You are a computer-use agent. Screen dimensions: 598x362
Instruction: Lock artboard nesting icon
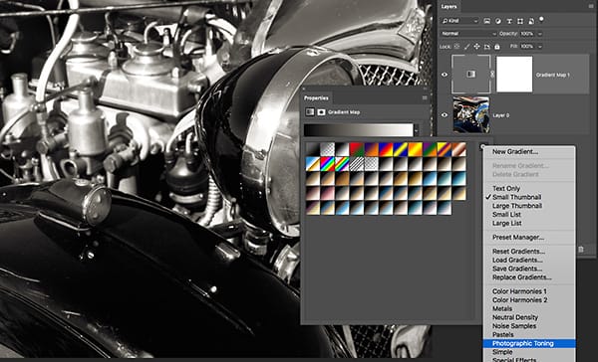(487, 47)
